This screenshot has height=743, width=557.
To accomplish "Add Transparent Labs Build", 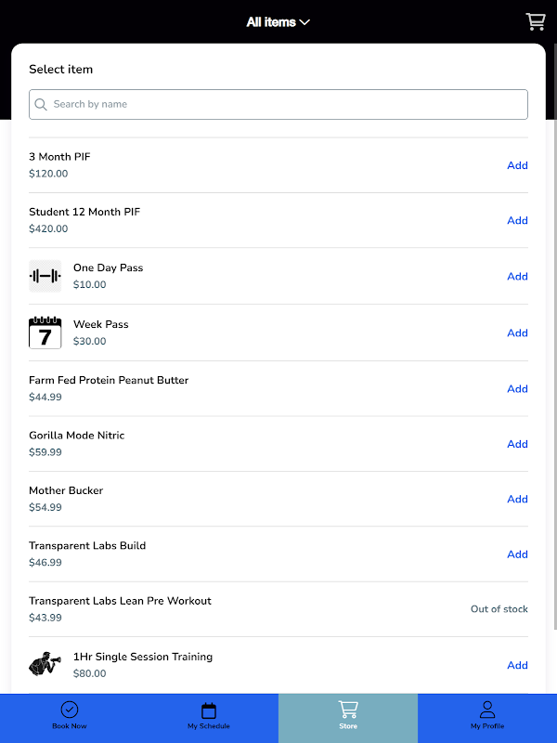I will click(517, 554).
